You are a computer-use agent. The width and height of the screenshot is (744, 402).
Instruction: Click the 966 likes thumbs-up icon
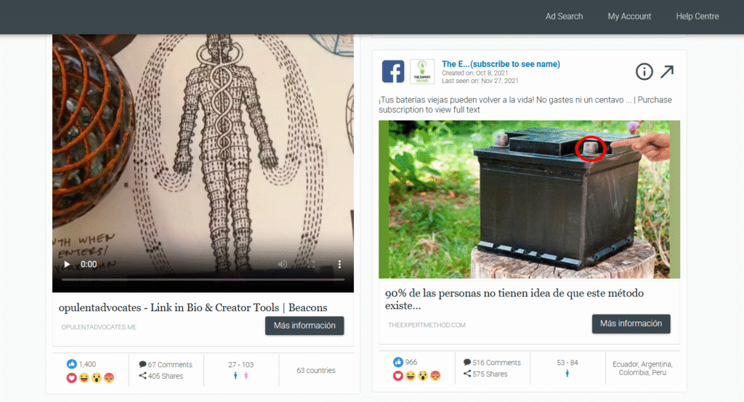click(398, 362)
